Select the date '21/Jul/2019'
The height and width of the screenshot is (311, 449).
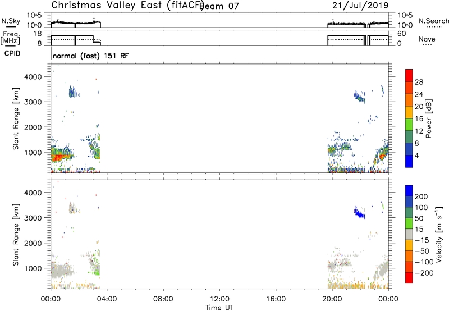pos(360,6)
